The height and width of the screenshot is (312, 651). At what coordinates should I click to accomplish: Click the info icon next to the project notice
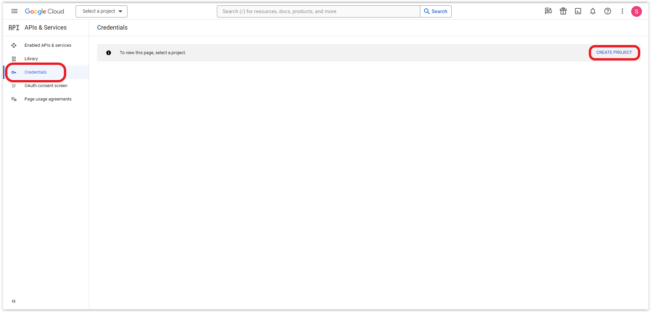pyautogui.click(x=109, y=53)
